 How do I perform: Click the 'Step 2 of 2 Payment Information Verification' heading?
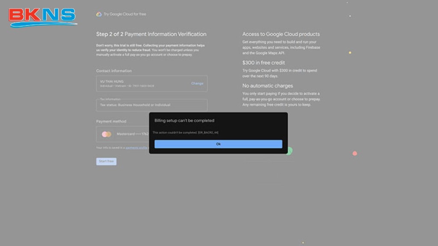pos(151,34)
